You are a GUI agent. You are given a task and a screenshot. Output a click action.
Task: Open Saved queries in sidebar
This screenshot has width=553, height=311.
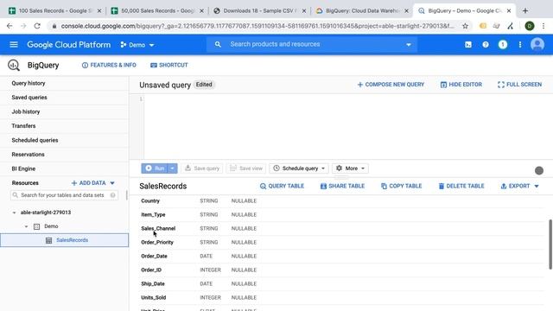pos(29,98)
